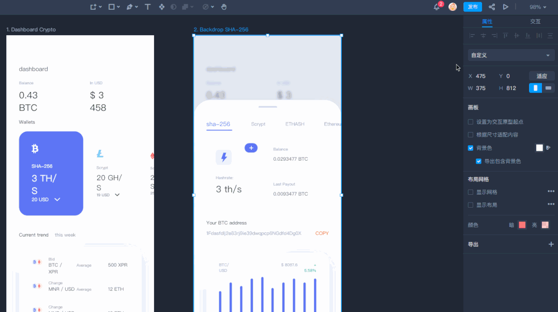Align right edges icon

(x=494, y=36)
